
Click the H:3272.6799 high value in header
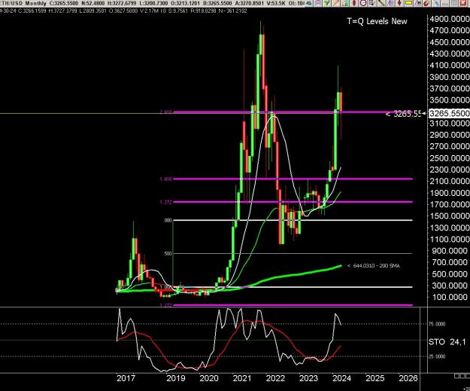click(123, 3)
